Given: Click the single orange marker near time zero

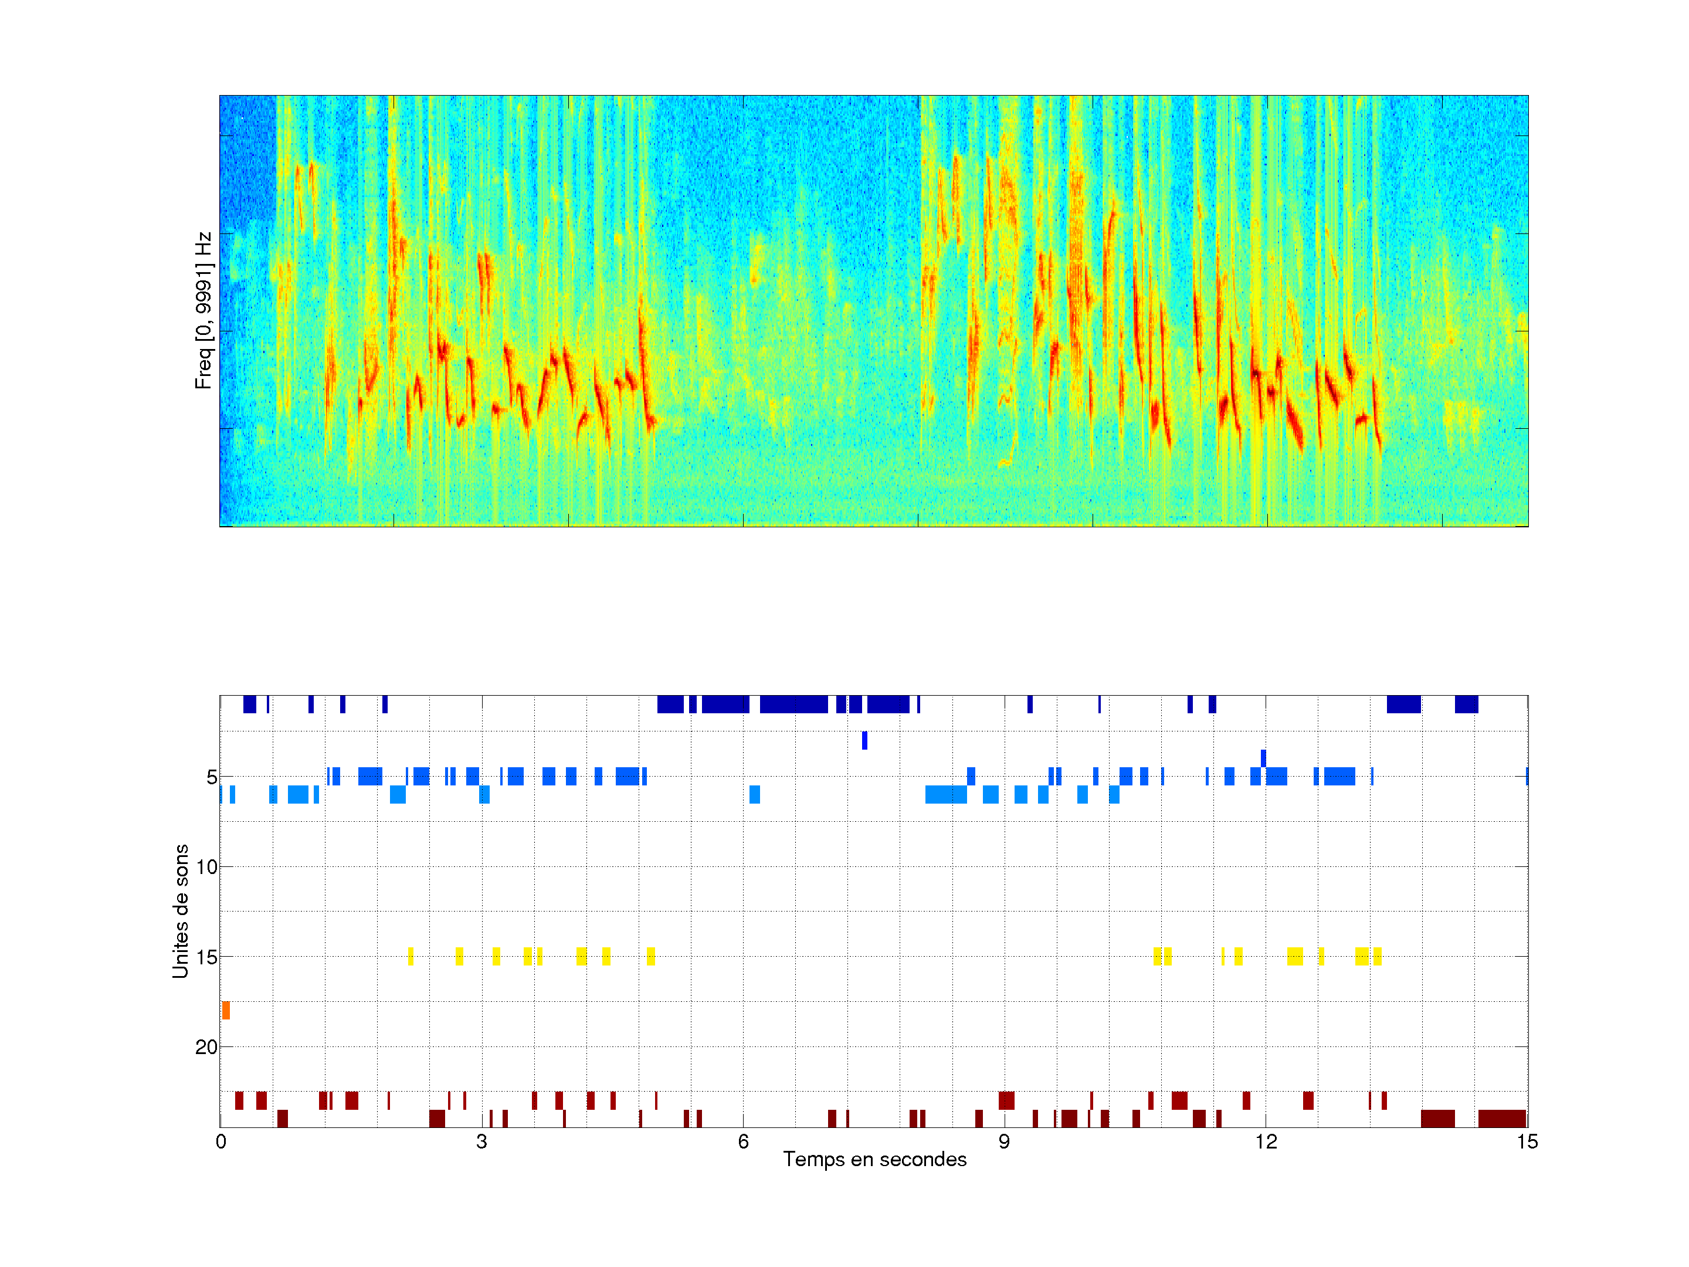Looking at the screenshot, I should (x=226, y=1011).
